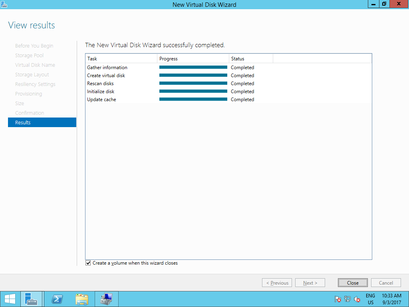Open File Explorer from the taskbar
Viewport: 409px width, 307px height.
pos(82,299)
